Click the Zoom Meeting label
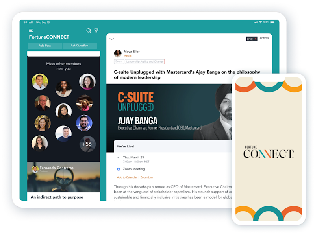The width and height of the screenshot is (315, 234). [134, 169]
